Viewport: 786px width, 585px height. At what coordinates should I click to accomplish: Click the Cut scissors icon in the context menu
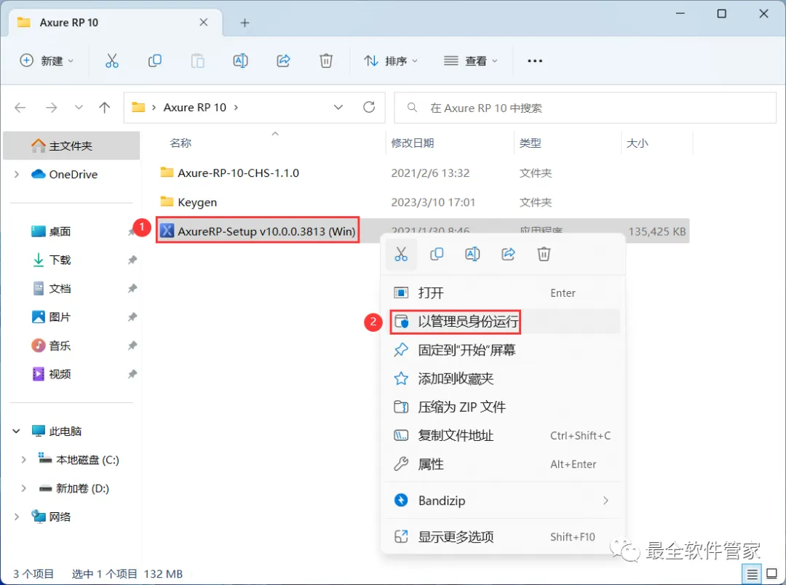coord(401,254)
